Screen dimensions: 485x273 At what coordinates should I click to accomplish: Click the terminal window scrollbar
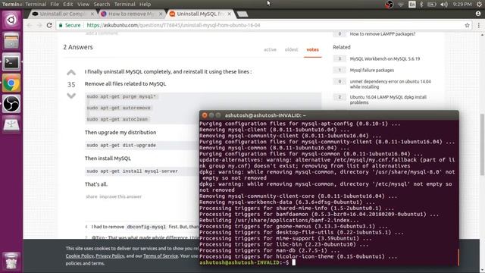(x=458, y=256)
